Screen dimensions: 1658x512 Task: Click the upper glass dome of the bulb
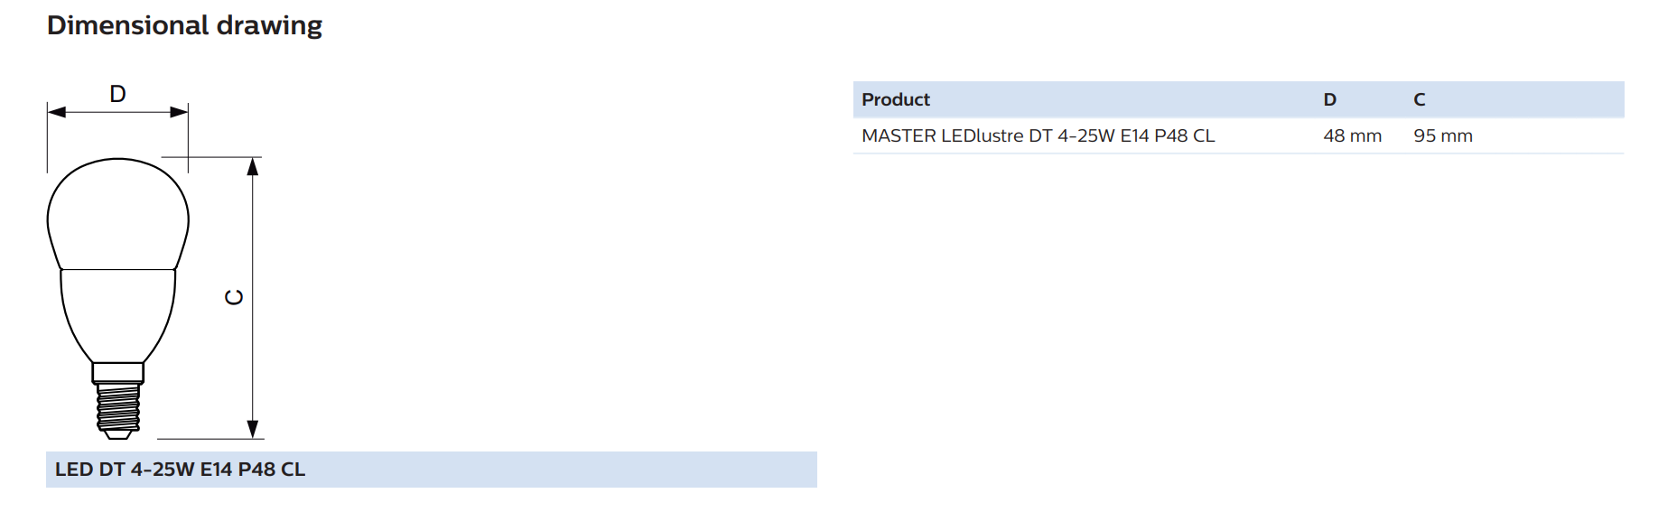(x=118, y=214)
